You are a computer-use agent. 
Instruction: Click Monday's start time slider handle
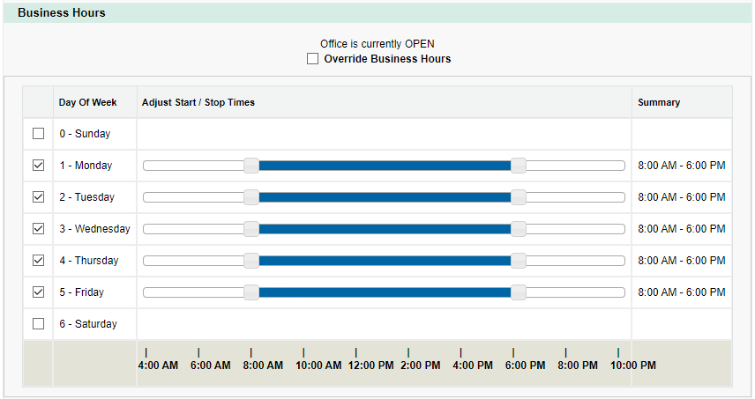tap(251, 166)
